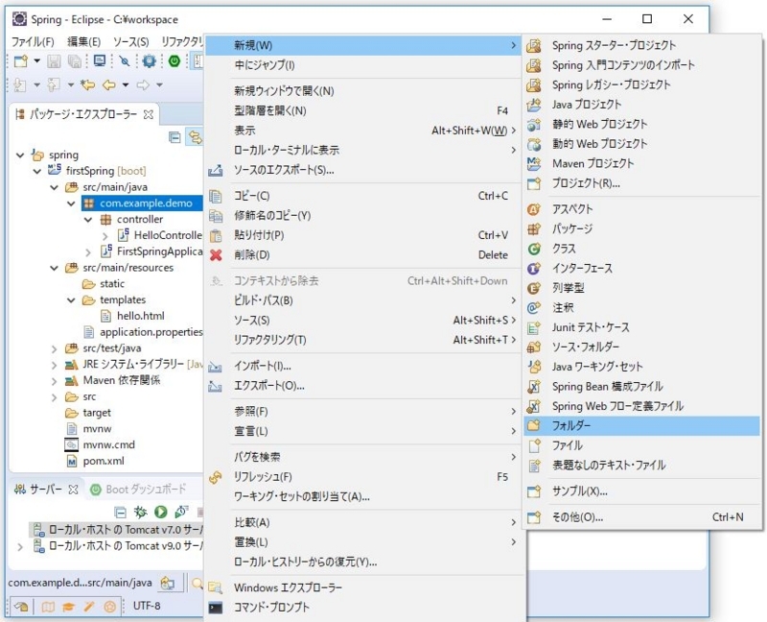Click debug server bug icon in Servers view
Screen dimensions: 767x622
[140, 512]
